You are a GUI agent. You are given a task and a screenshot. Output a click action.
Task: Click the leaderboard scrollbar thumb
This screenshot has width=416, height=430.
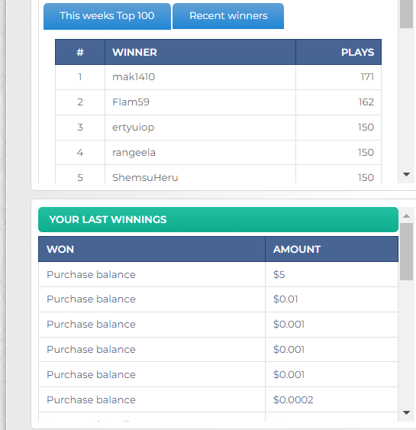click(406, 14)
